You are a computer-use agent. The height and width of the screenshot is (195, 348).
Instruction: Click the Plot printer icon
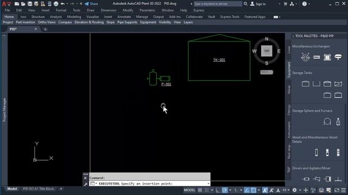(x=56, y=4)
